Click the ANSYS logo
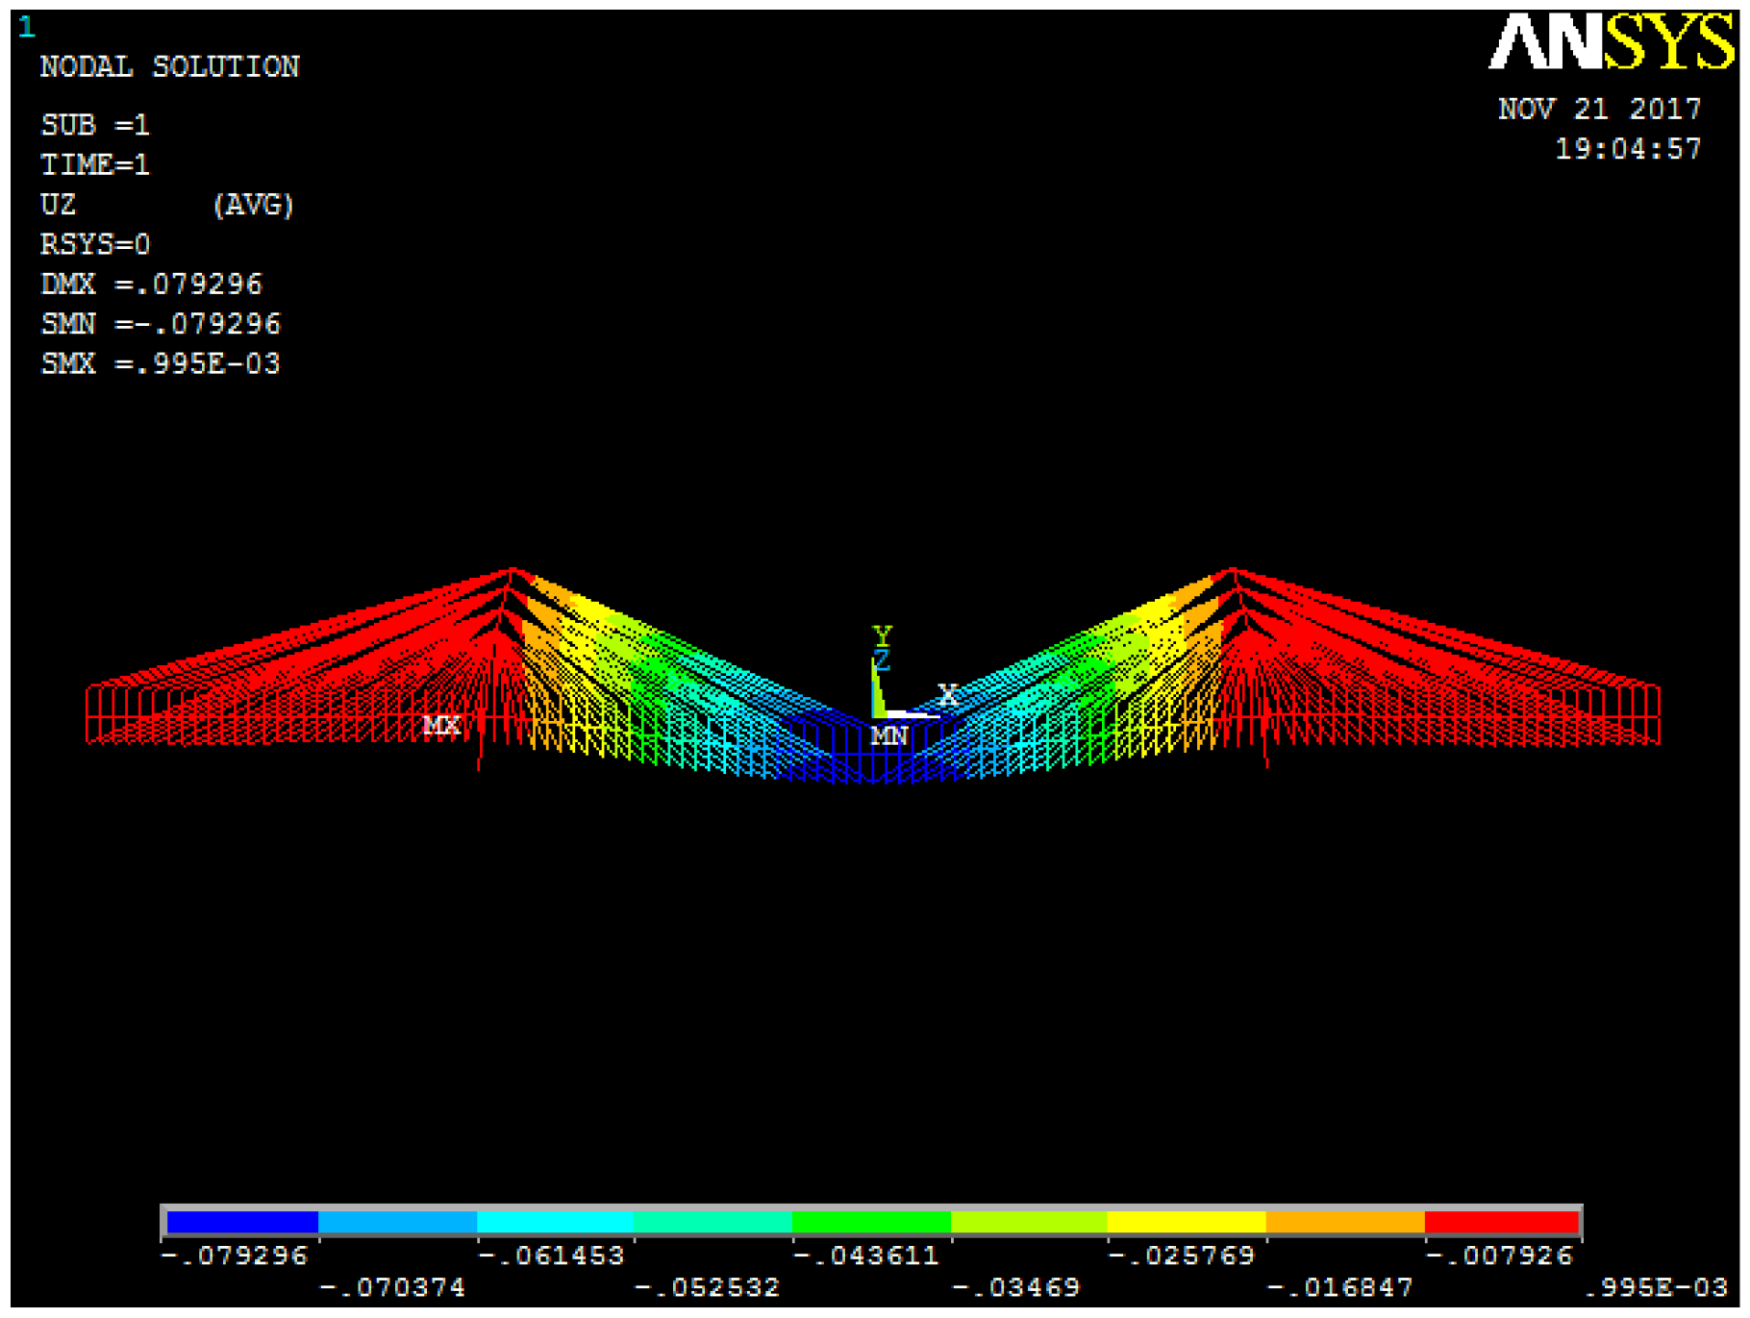This screenshot has height=1318, width=1750. pos(1611,43)
